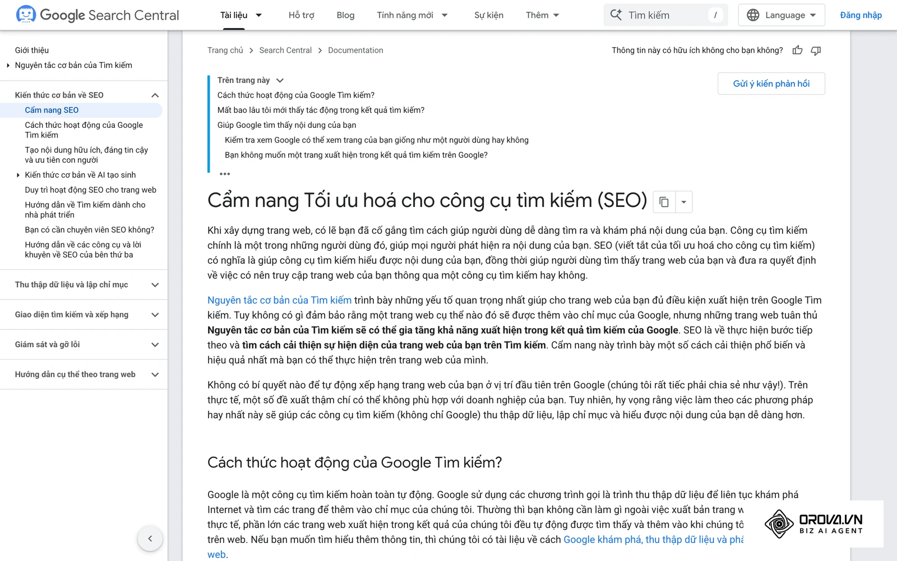Viewport: 897px width, 561px height.
Task: Click the Đăng nhập sign-in link
Action: pos(861,15)
